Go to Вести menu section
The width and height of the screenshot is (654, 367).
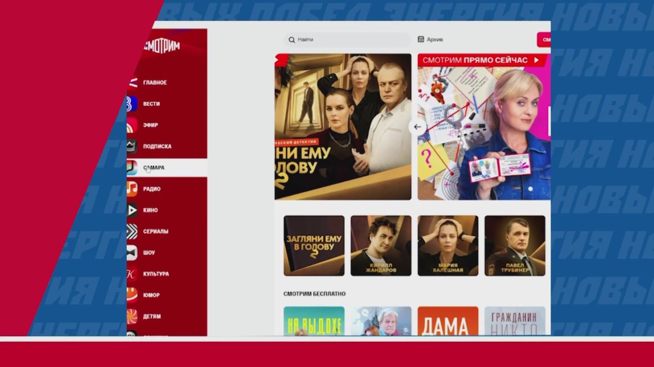pyautogui.click(x=151, y=104)
